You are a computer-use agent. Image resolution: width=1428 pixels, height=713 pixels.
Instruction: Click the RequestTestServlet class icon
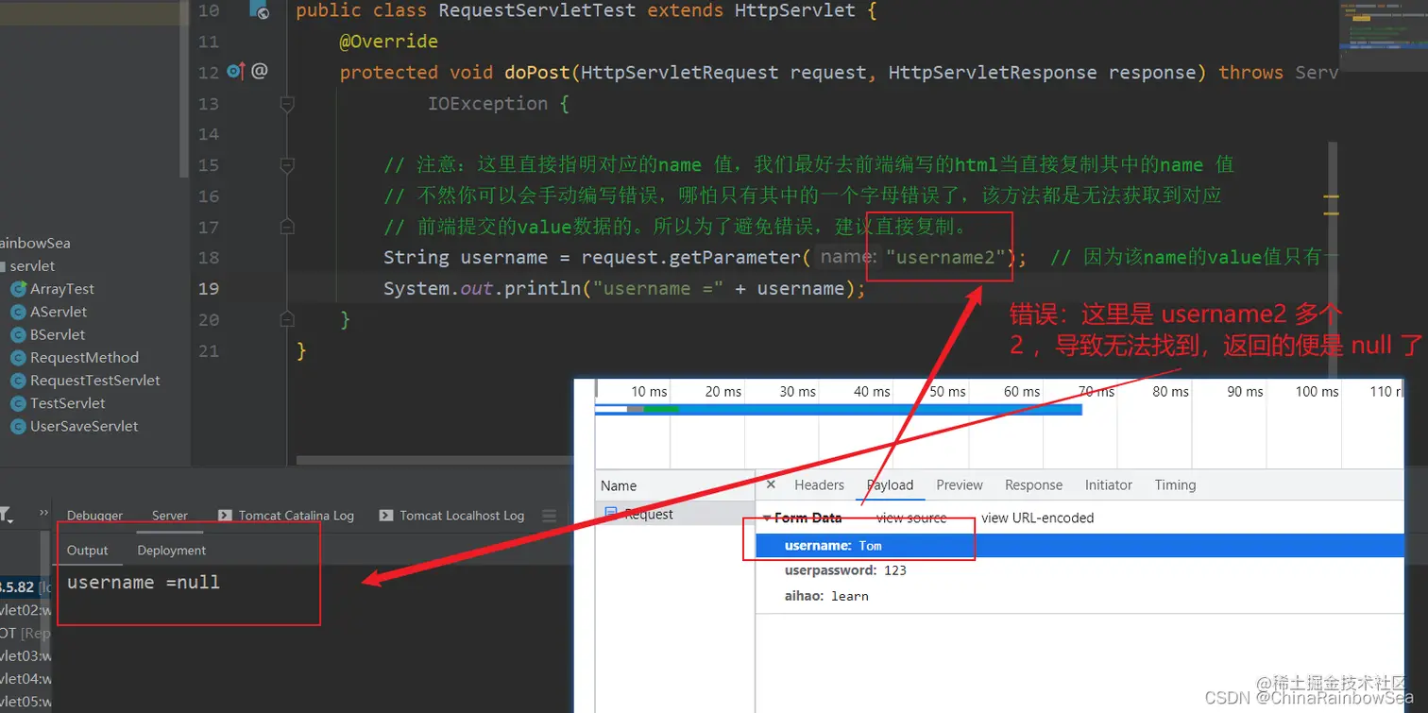click(x=17, y=381)
